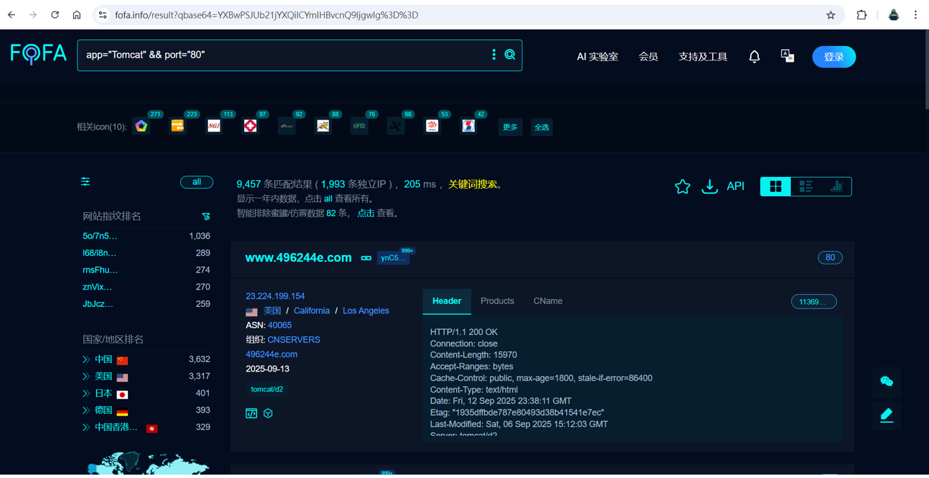Switch to list view
The image size is (929, 478).
[x=806, y=186]
